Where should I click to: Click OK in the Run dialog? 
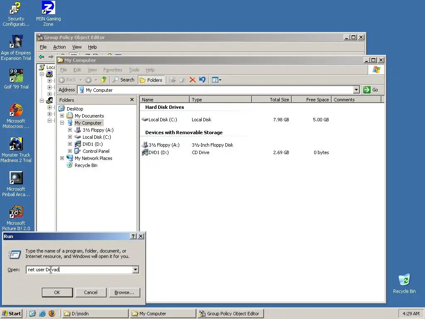pos(57,292)
